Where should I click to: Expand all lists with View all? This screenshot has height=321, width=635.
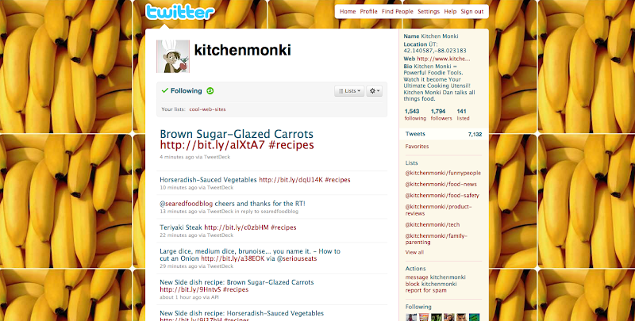coord(414,252)
